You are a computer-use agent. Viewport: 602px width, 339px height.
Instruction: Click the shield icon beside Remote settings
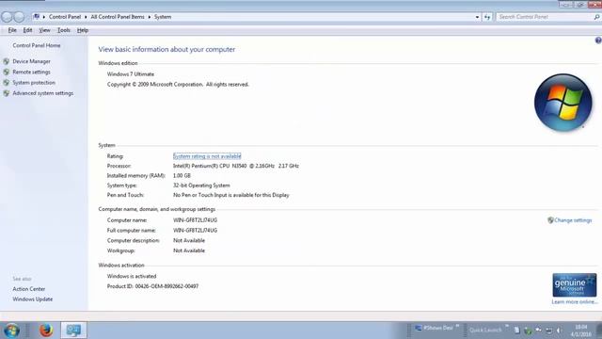[7, 72]
